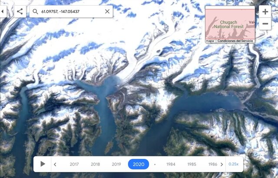Select year 2017 in timeline

pyautogui.click(x=74, y=164)
